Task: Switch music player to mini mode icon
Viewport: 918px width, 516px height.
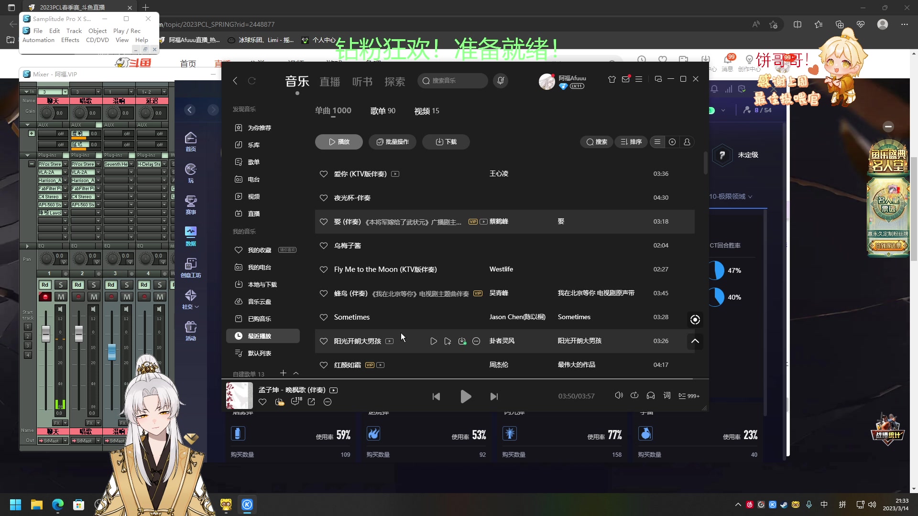Action: point(658,79)
